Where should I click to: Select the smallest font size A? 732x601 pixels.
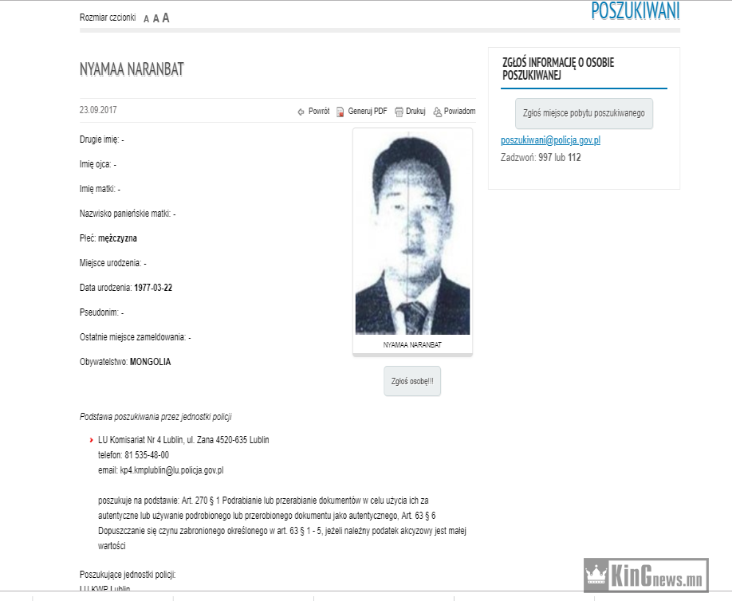point(146,19)
